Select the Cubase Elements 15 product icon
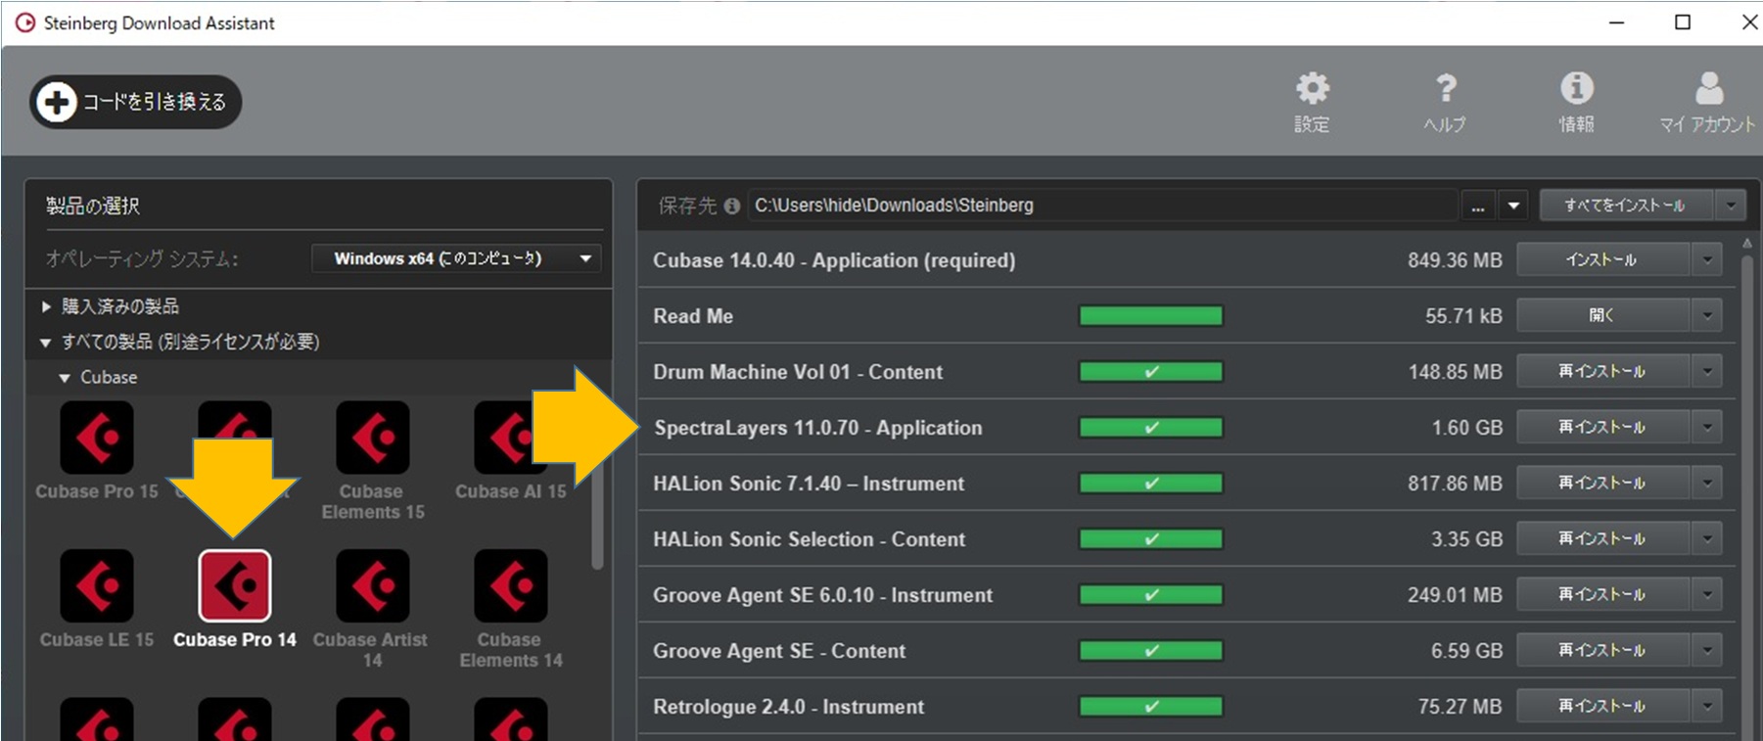 372,438
